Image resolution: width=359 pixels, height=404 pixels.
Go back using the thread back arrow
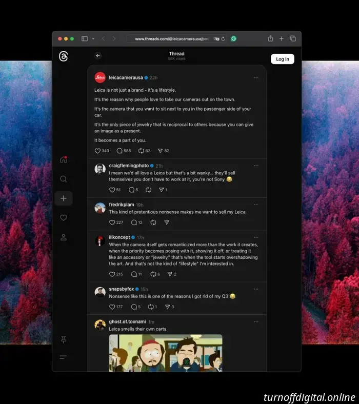[x=98, y=56]
